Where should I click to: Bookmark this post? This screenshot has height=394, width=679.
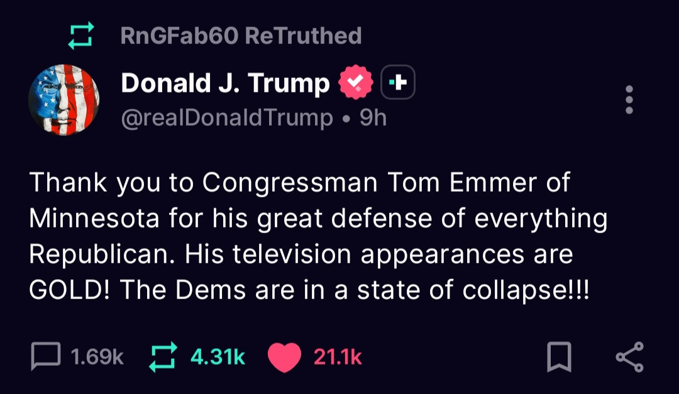(559, 357)
